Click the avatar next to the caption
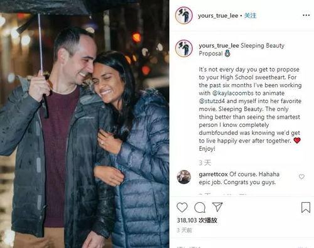314x248 pixels. (x=184, y=48)
